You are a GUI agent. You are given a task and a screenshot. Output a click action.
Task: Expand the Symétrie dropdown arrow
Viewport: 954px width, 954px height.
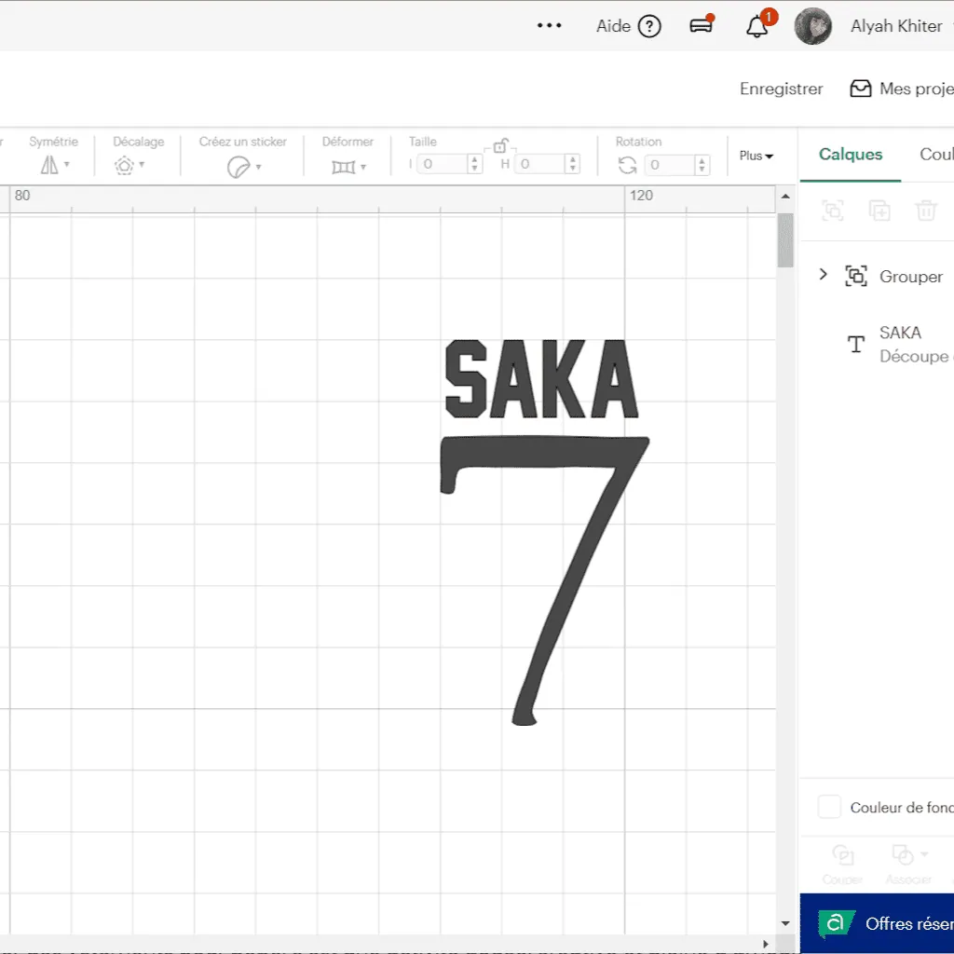tap(67, 164)
